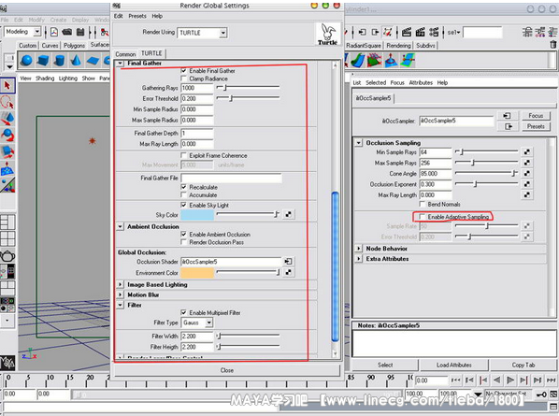Screen dimensions: 559x416
Task: Open the Modeling menu set dropdown
Action: point(22,32)
